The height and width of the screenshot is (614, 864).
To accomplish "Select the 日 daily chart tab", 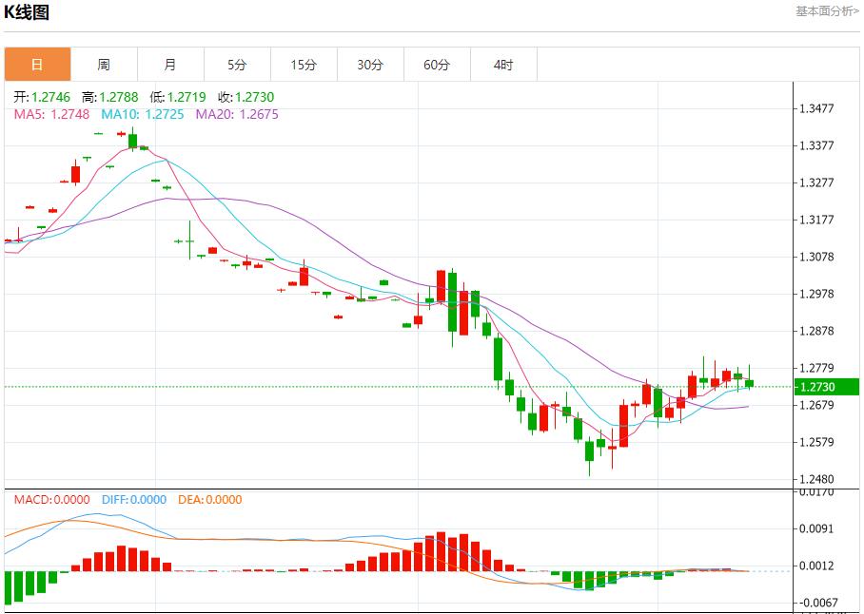I will point(37,65).
